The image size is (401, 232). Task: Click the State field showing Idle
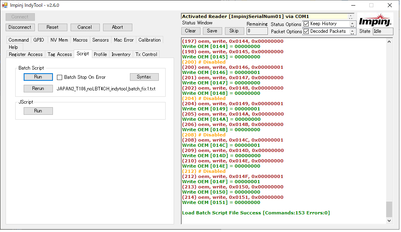click(383, 31)
